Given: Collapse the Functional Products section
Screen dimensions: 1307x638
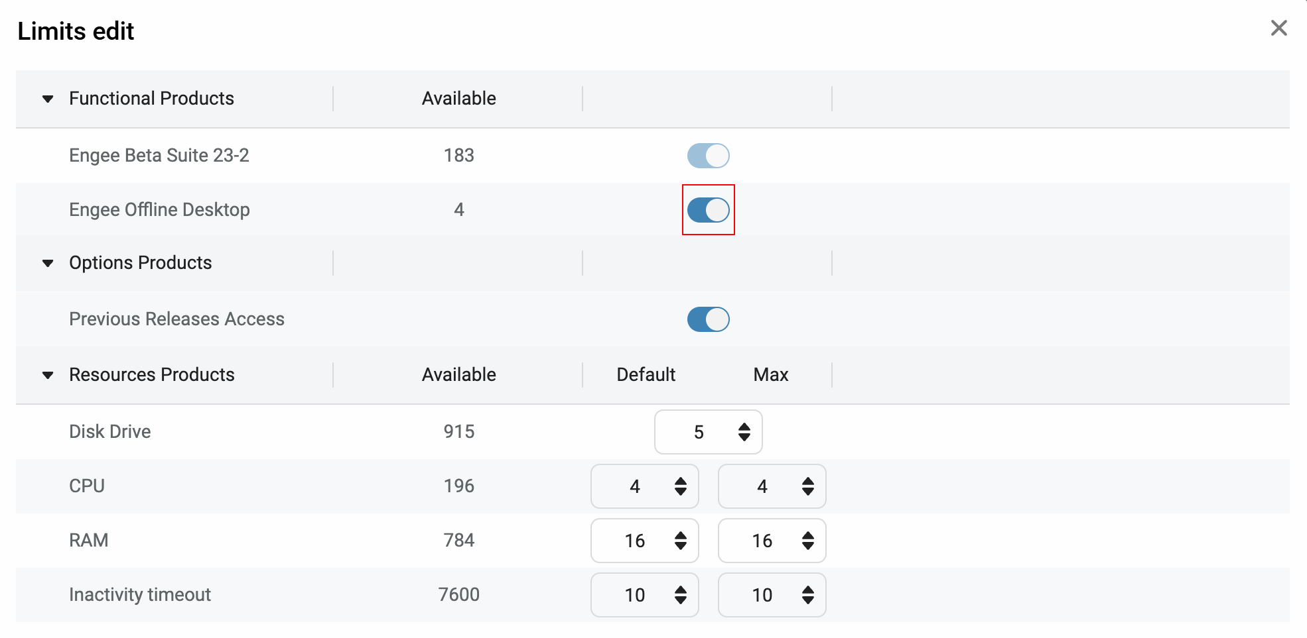Looking at the screenshot, I should pos(48,99).
